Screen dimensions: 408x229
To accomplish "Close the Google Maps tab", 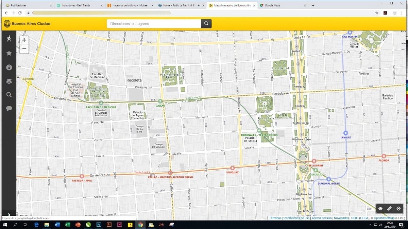I will tap(305, 5).
